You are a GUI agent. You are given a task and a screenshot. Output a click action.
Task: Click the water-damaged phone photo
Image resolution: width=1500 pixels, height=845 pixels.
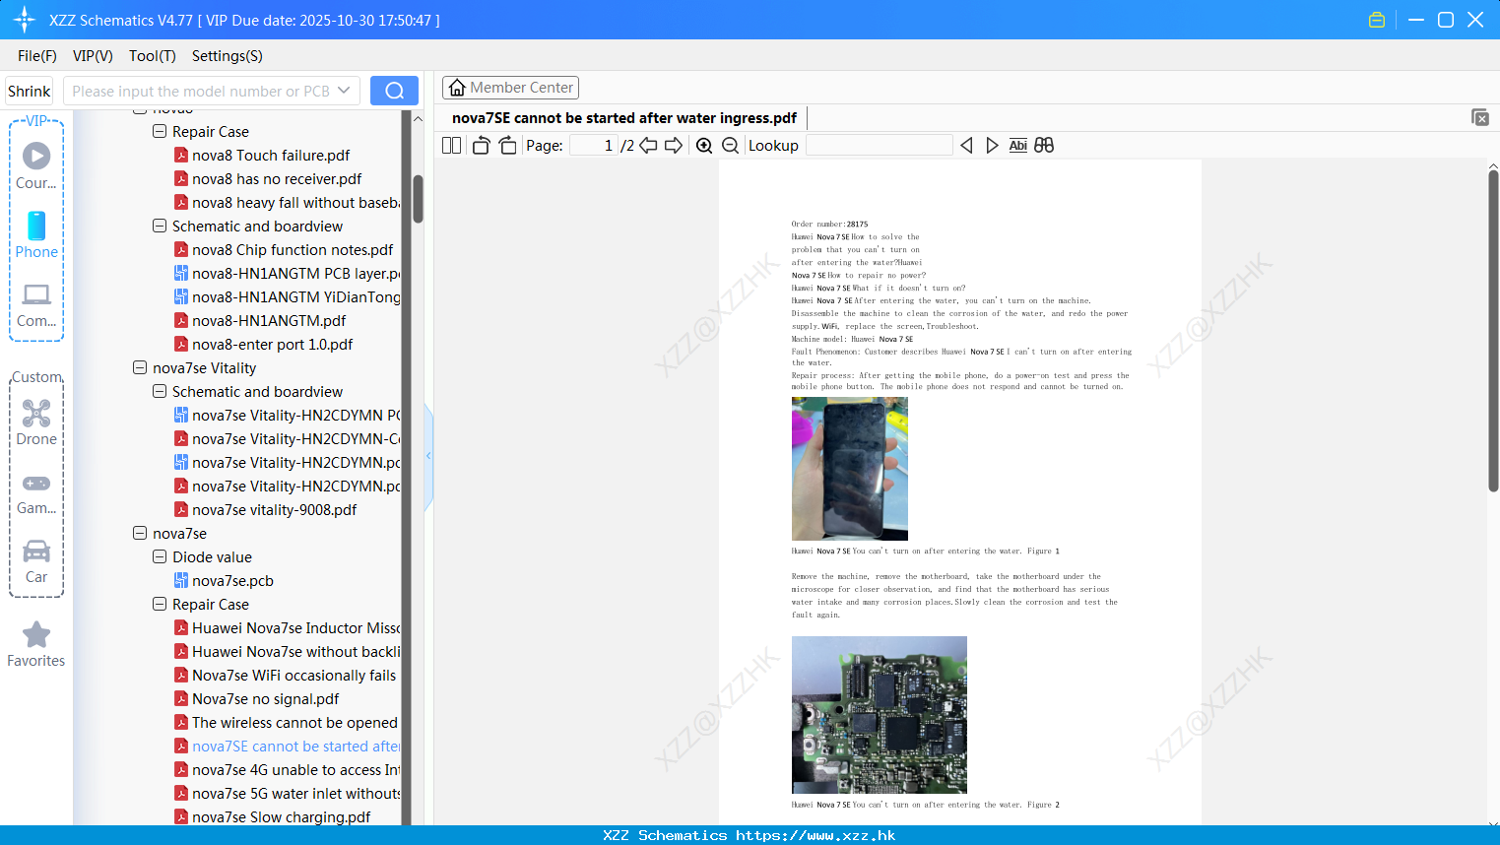click(850, 469)
